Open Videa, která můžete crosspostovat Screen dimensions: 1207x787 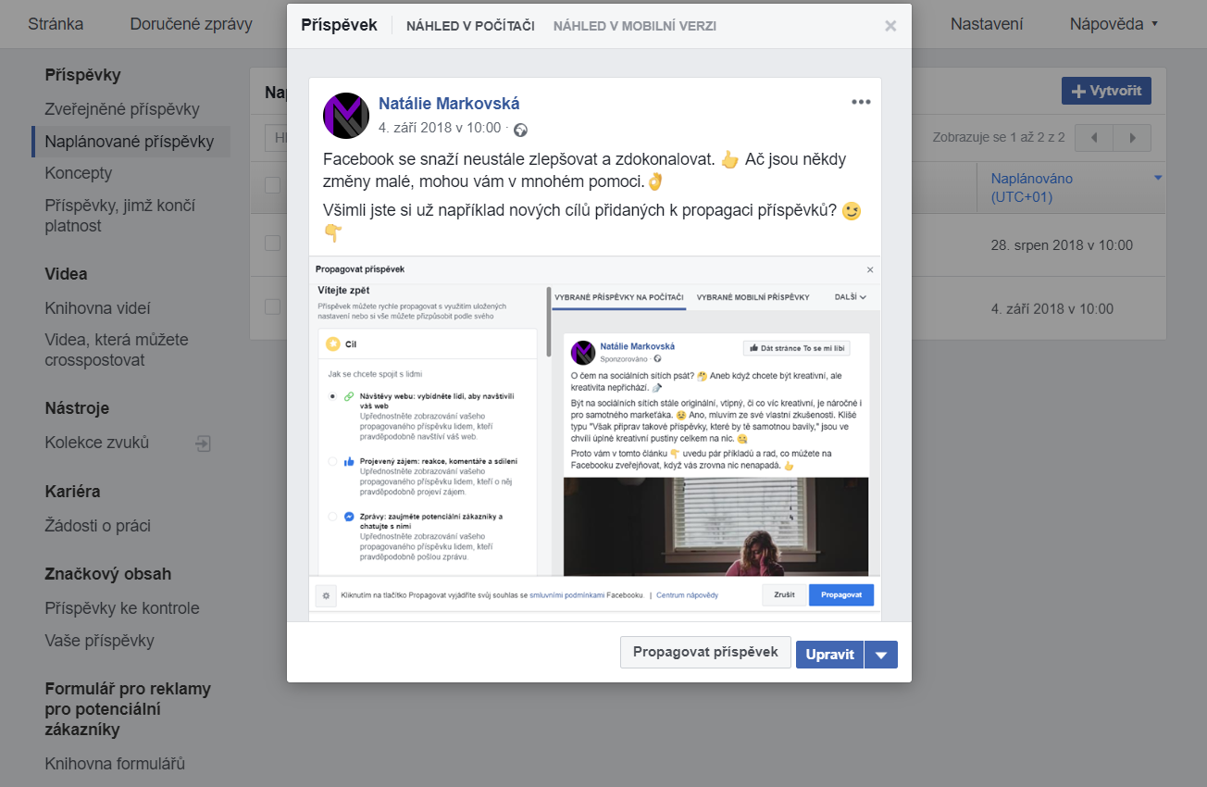click(x=117, y=350)
